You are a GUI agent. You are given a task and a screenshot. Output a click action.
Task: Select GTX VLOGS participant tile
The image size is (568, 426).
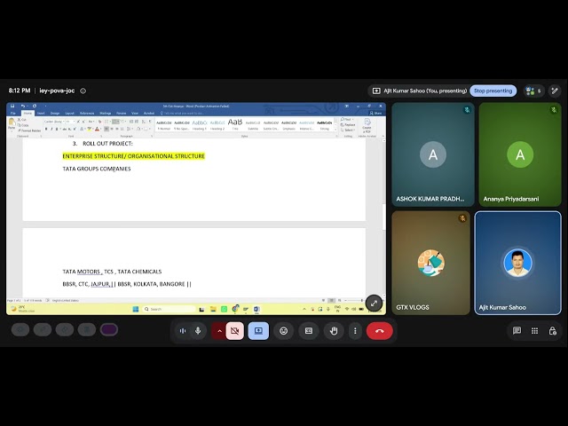point(430,263)
